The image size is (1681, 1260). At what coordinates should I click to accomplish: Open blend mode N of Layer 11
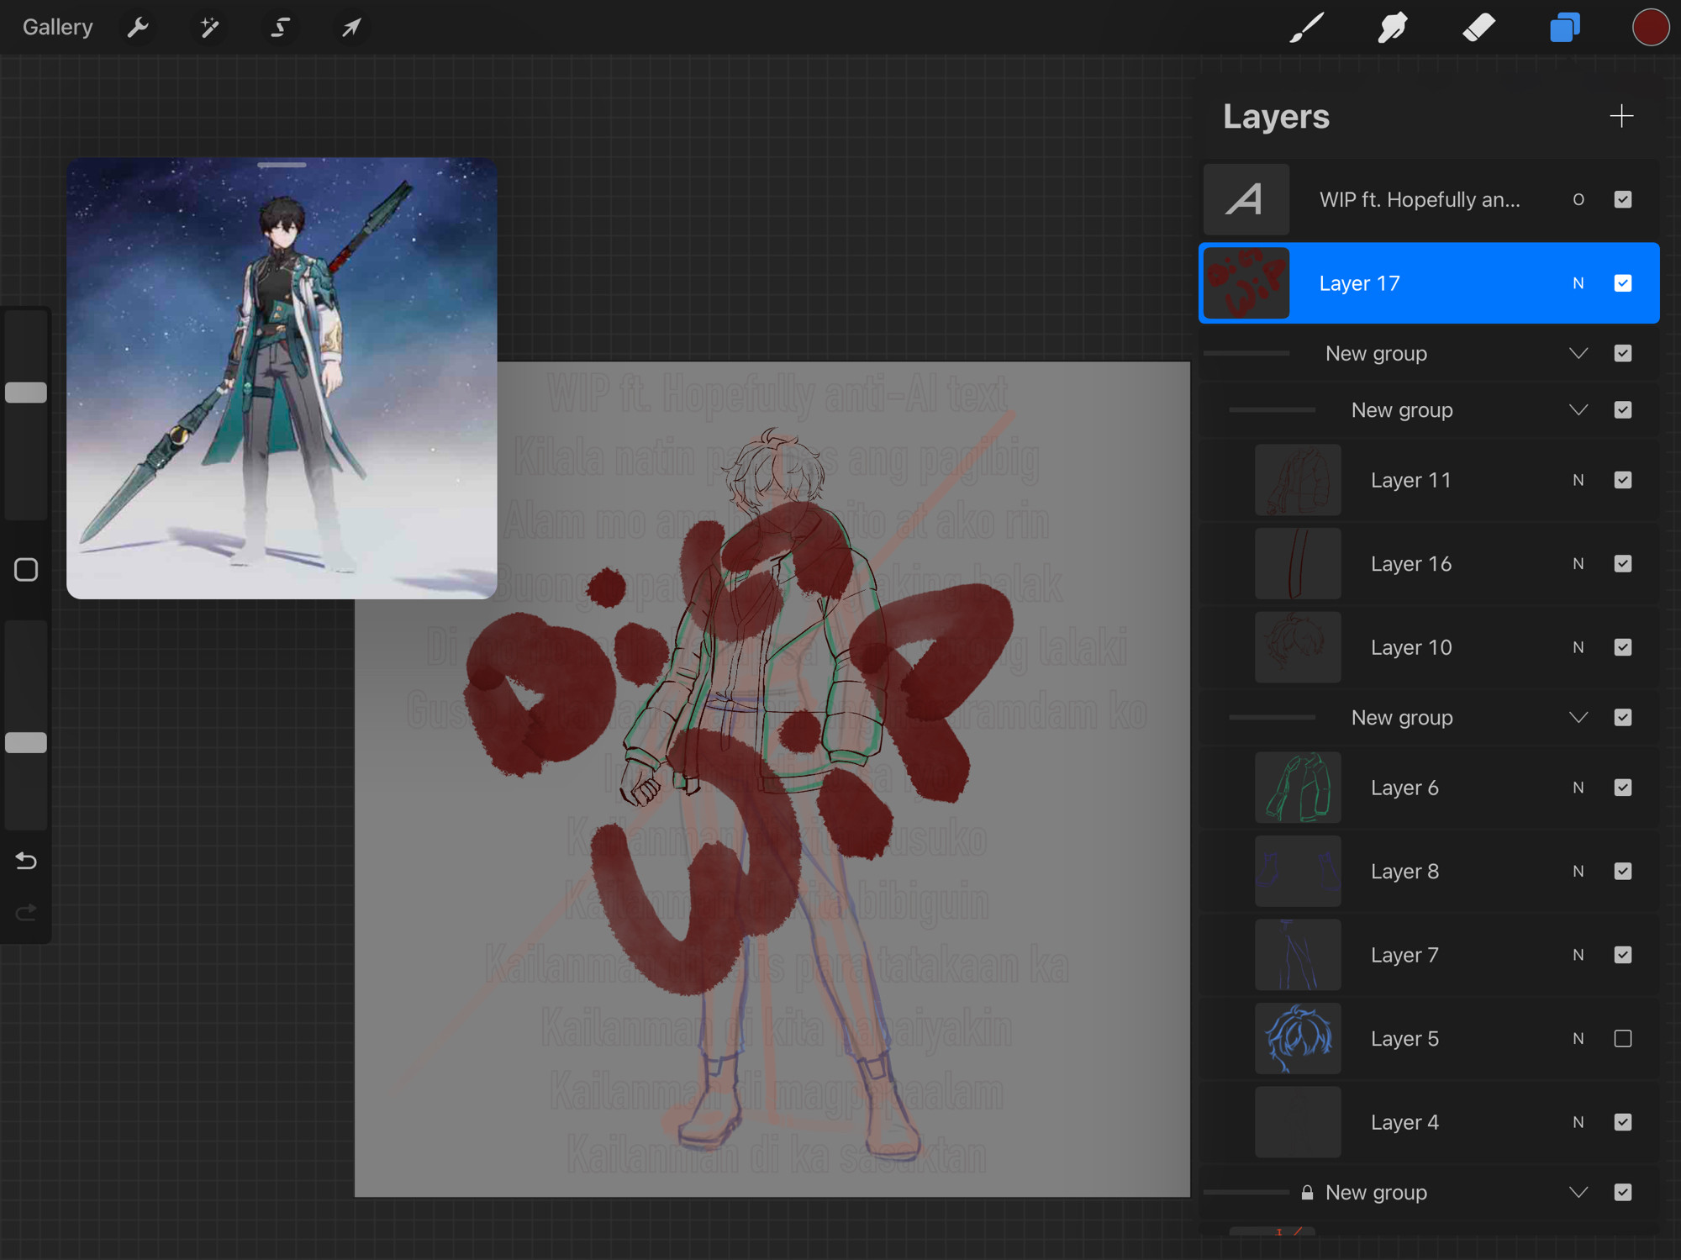(1578, 480)
